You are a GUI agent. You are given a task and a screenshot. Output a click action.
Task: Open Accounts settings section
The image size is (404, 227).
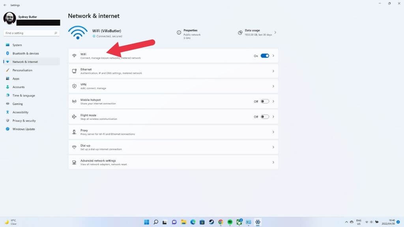coord(32,87)
